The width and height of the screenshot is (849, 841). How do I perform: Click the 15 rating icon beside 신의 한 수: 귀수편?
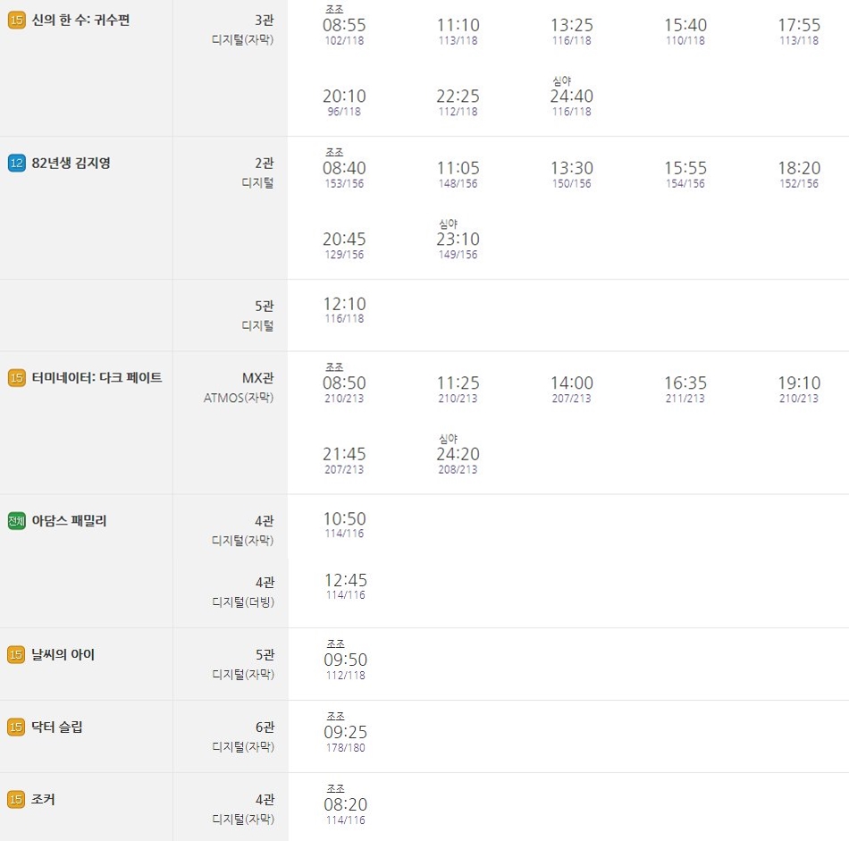16,20
